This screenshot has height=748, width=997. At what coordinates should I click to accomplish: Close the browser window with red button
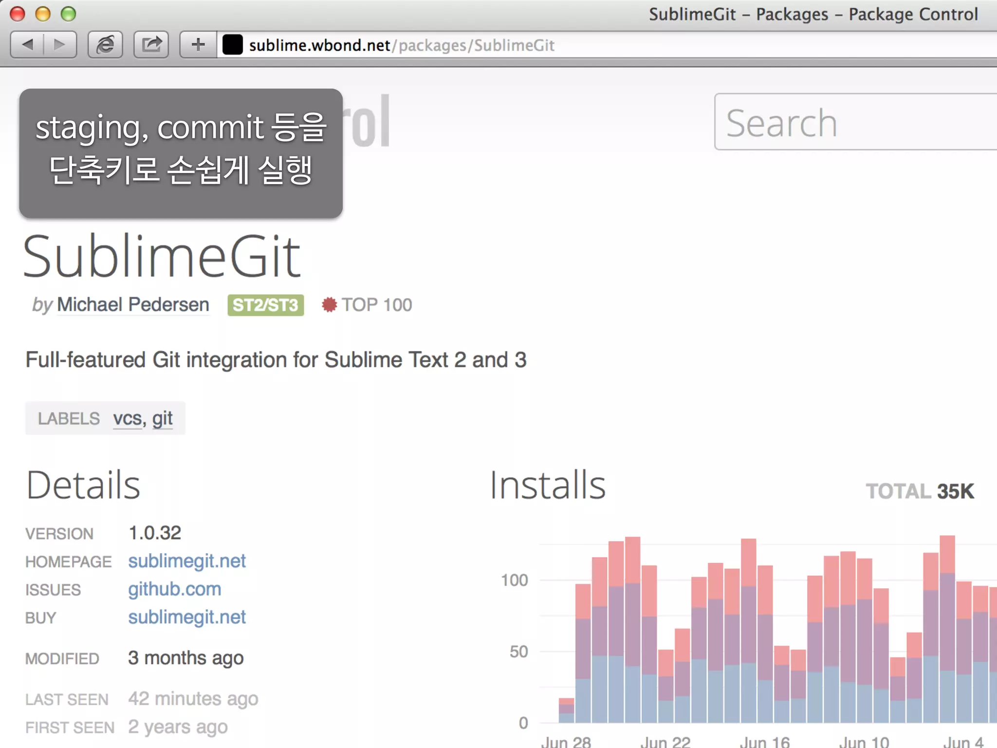tap(18, 14)
